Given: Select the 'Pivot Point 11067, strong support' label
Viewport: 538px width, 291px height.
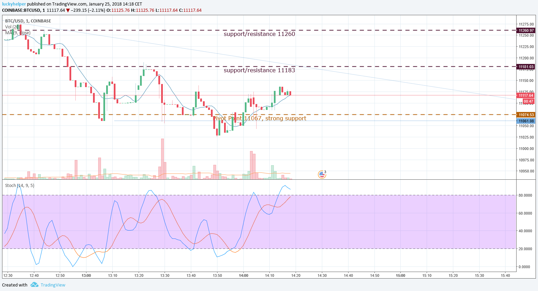Looking at the screenshot, I should pos(259,118).
